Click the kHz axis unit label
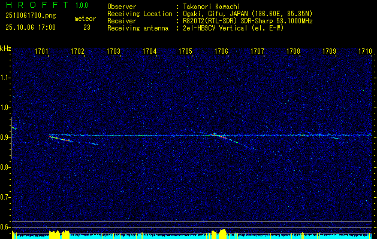The image size is (377, 239). click(x=5, y=48)
